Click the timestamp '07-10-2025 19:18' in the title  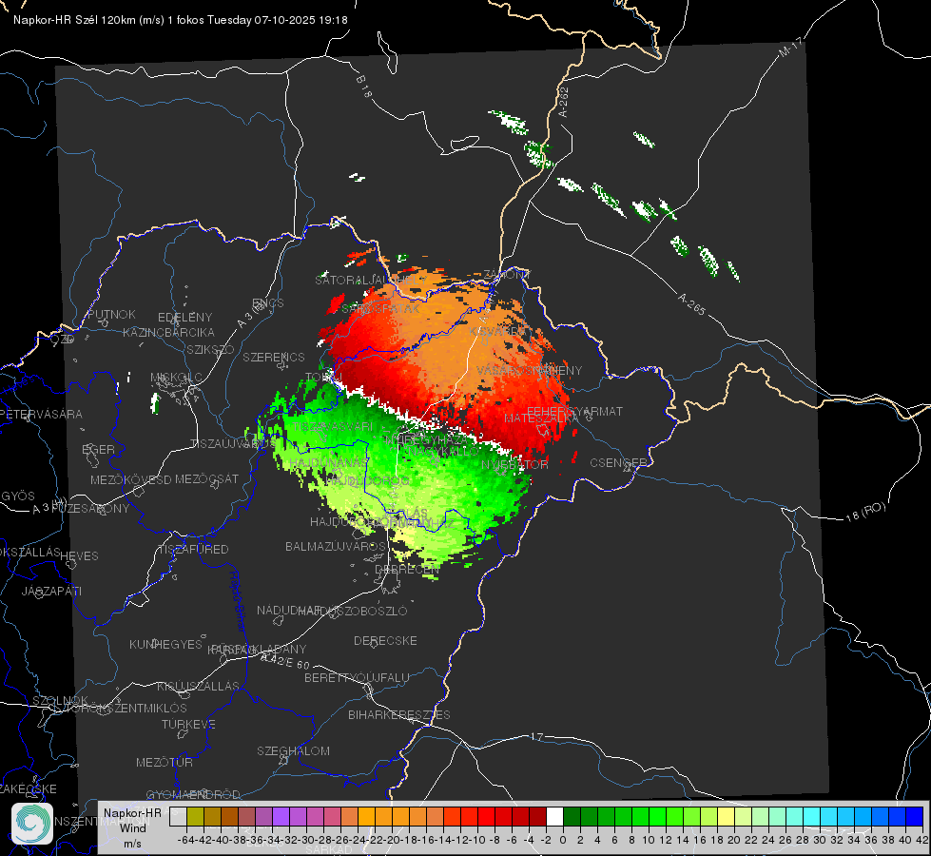click(x=301, y=20)
